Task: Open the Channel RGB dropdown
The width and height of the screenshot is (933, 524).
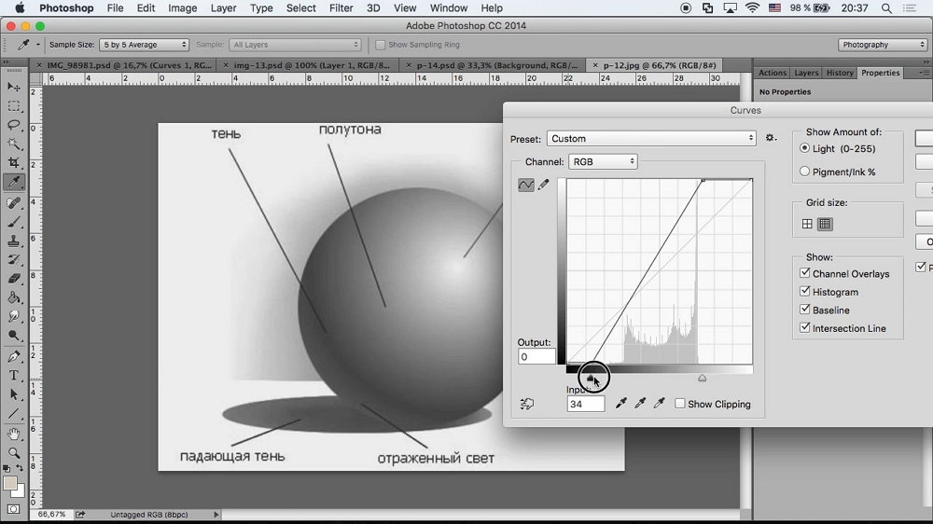Action: pyautogui.click(x=603, y=162)
